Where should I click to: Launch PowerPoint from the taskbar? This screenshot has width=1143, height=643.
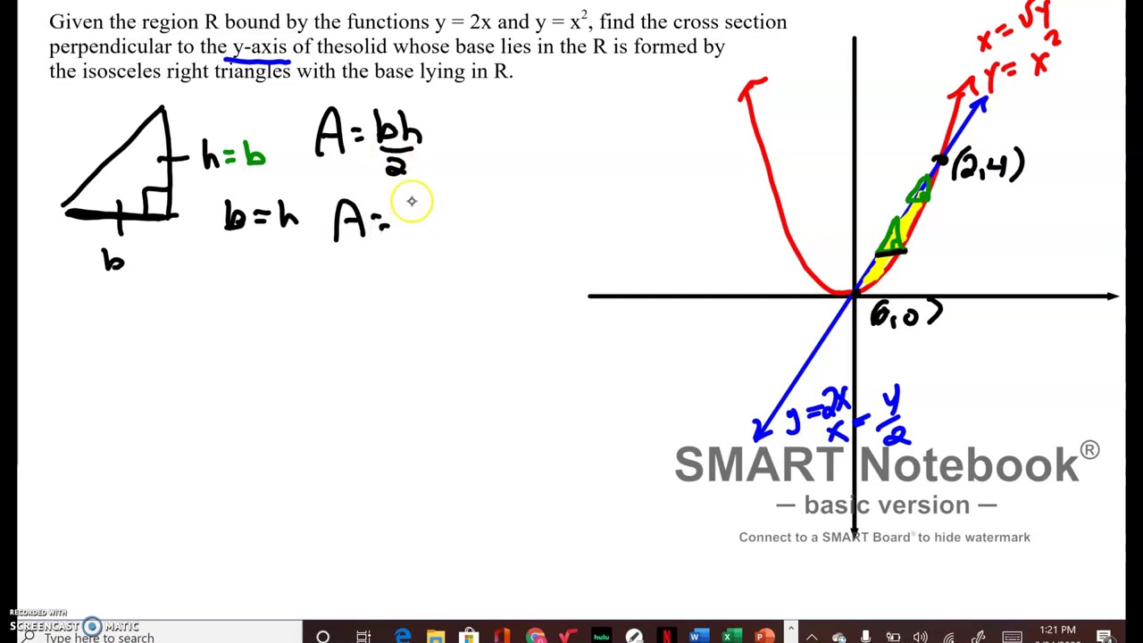[764, 636]
